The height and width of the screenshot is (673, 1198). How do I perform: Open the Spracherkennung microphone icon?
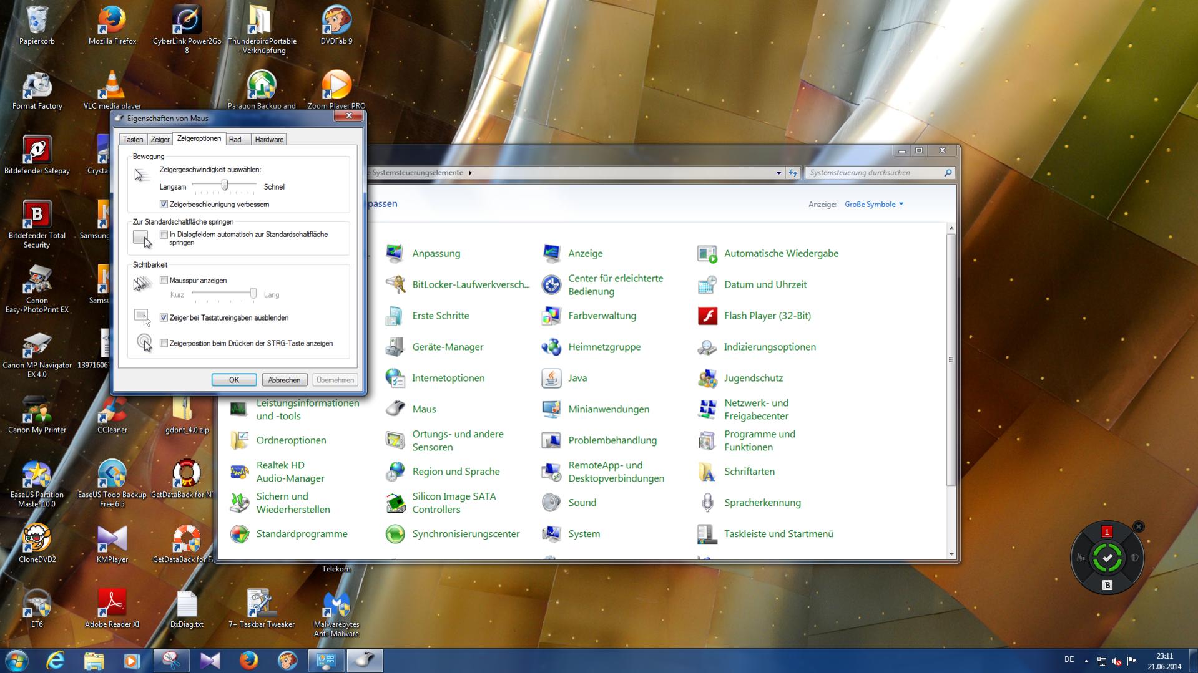click(749, 503)
